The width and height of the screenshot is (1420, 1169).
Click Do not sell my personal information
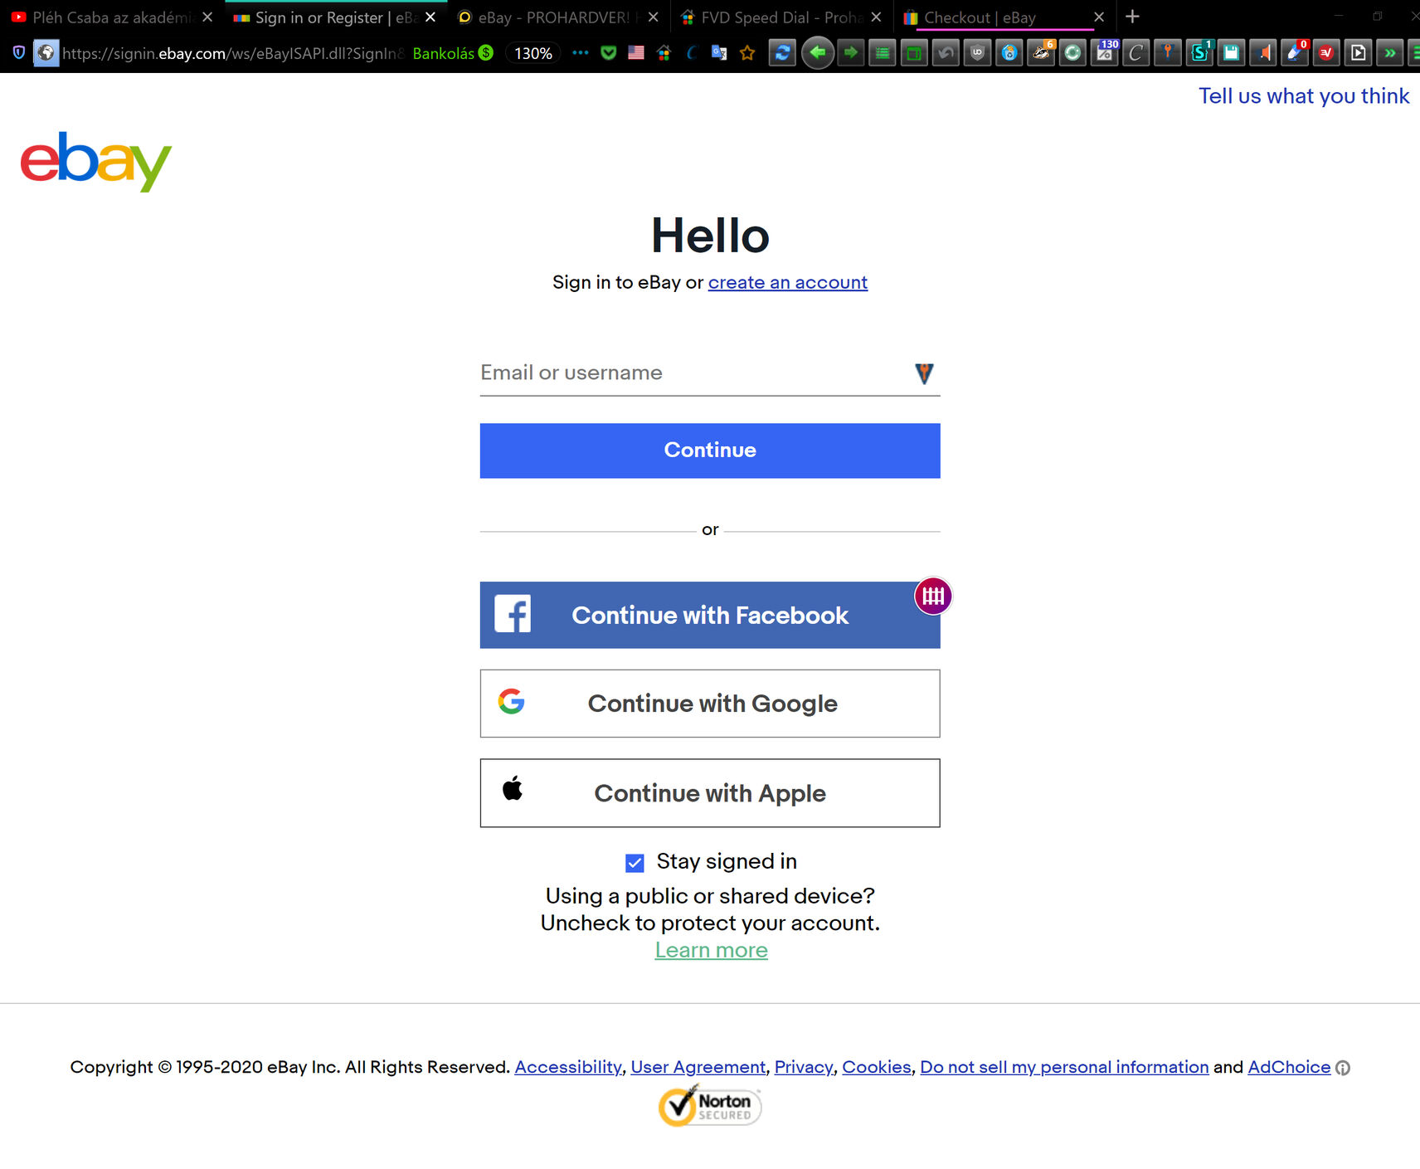(1064, 1067)
